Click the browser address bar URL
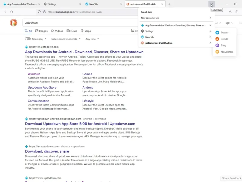The height and width of the screenshot is (182, 242). pos(74,12)
